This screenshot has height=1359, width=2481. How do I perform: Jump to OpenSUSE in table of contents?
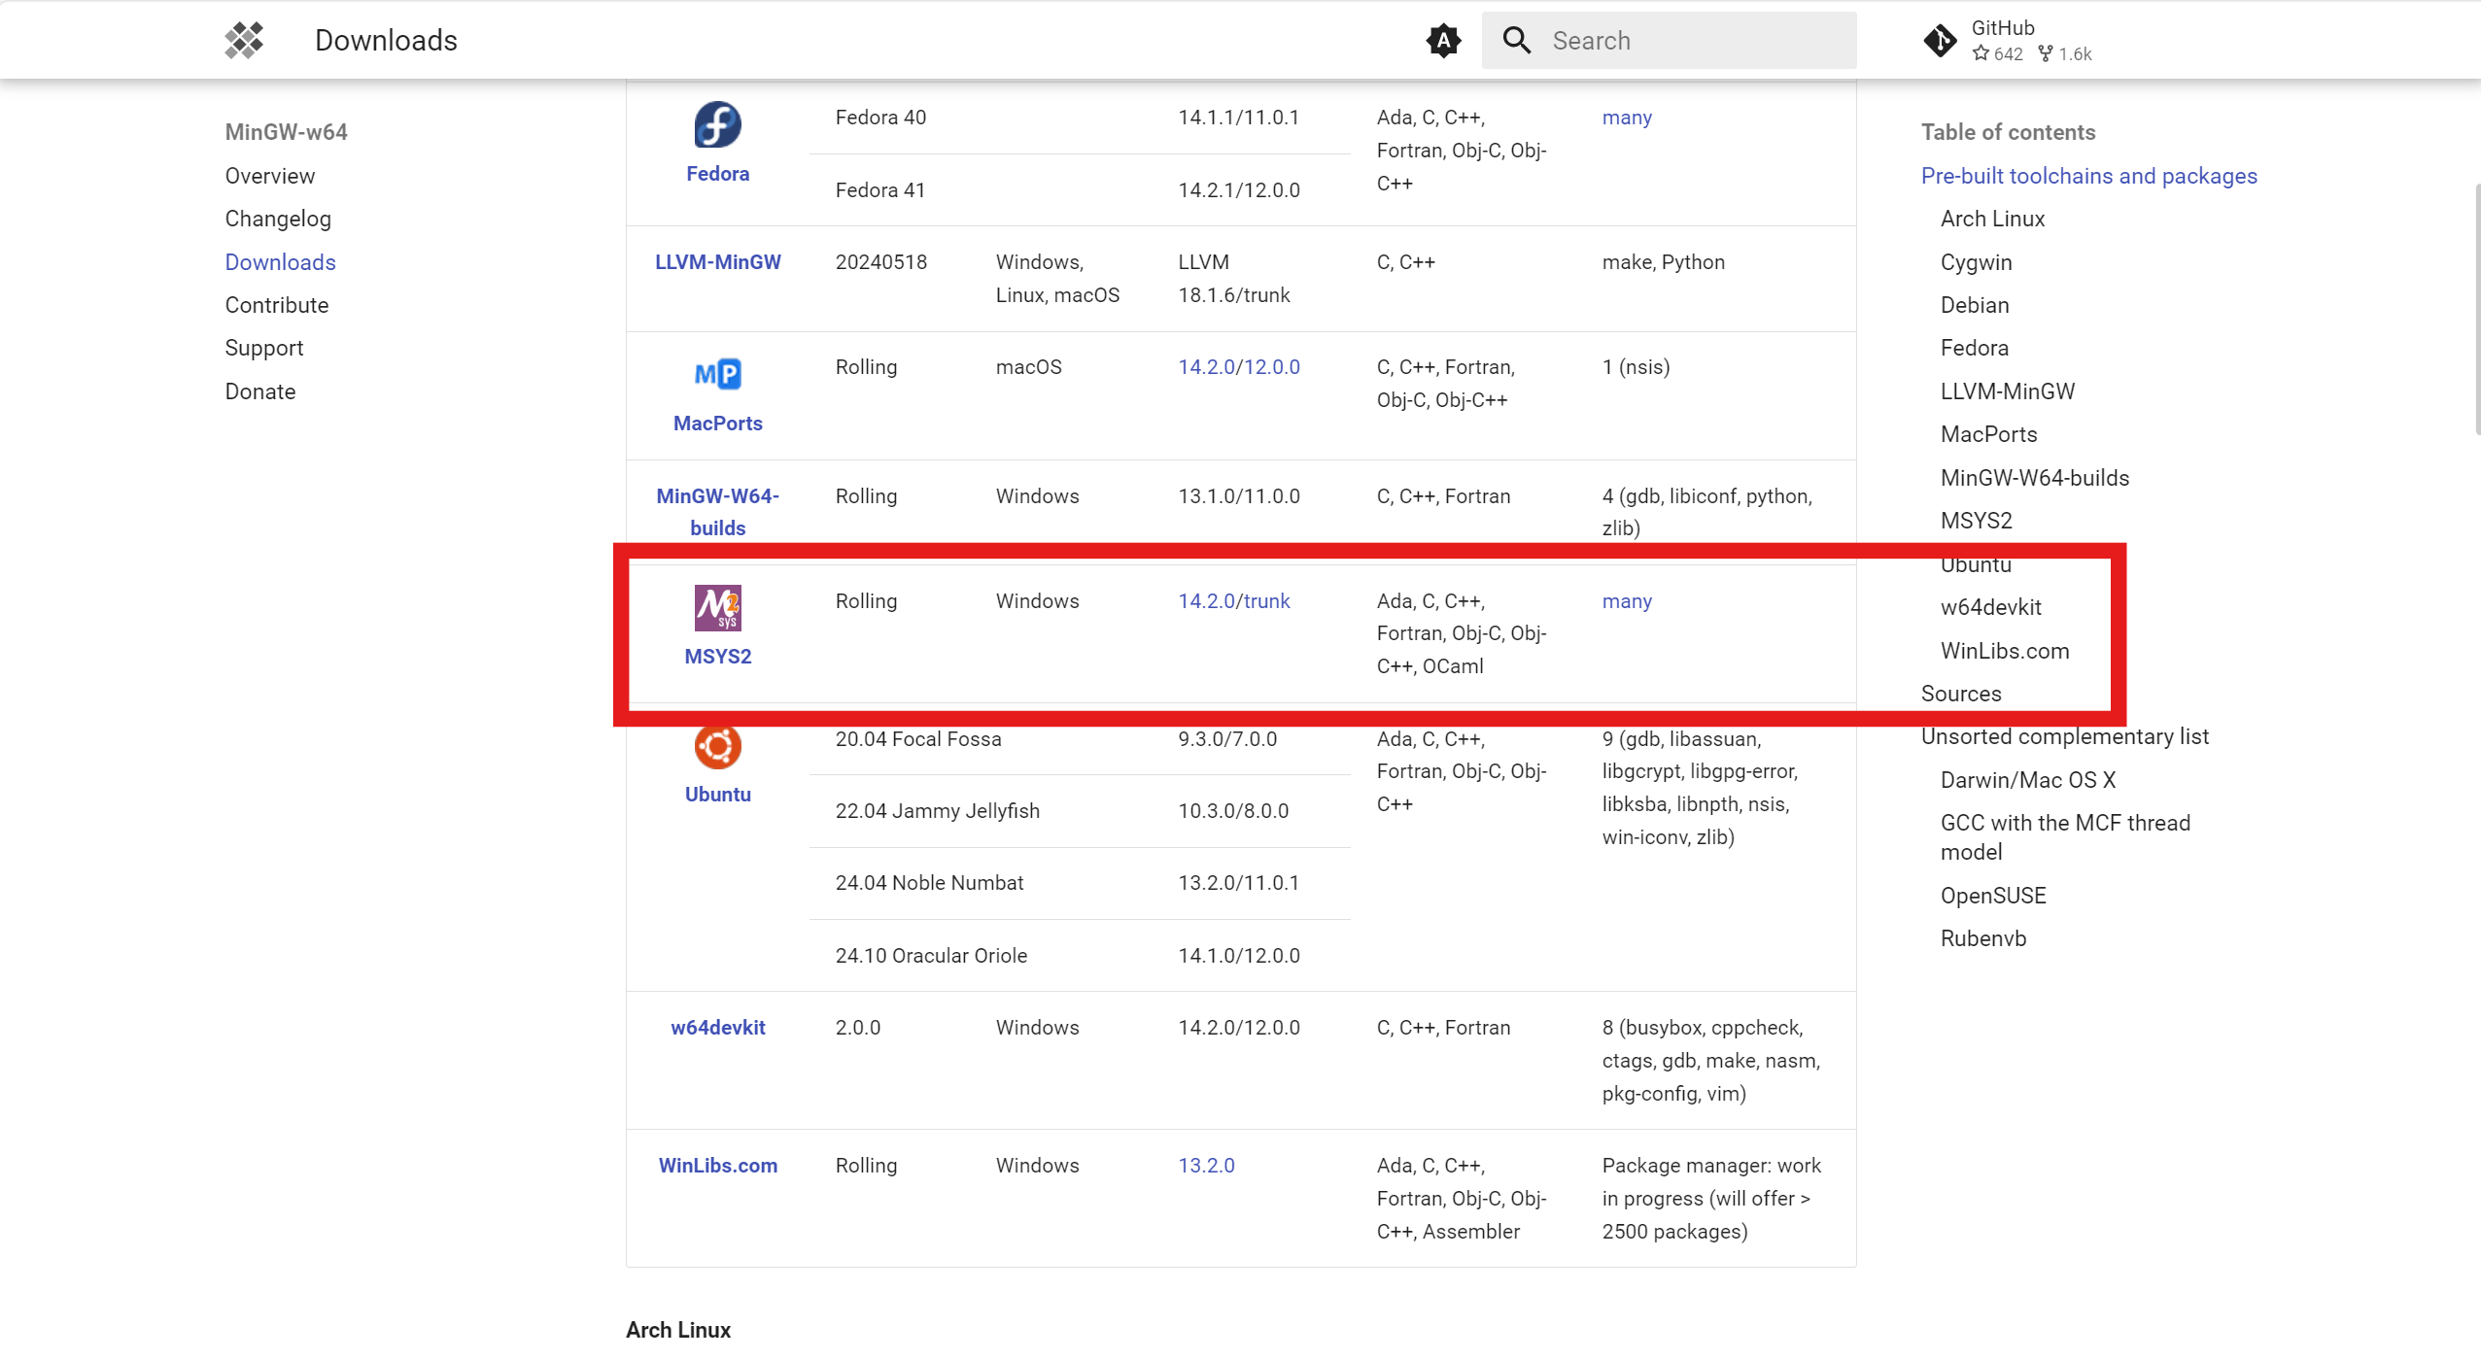[x=1992, y=896]
